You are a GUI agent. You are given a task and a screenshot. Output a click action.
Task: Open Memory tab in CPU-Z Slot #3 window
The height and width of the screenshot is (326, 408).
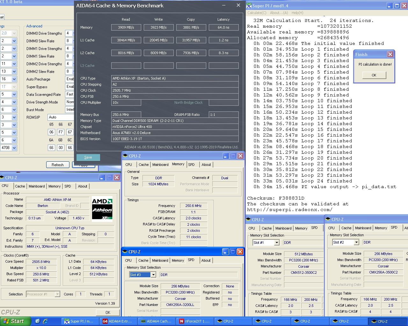click(x=178, y=260)
